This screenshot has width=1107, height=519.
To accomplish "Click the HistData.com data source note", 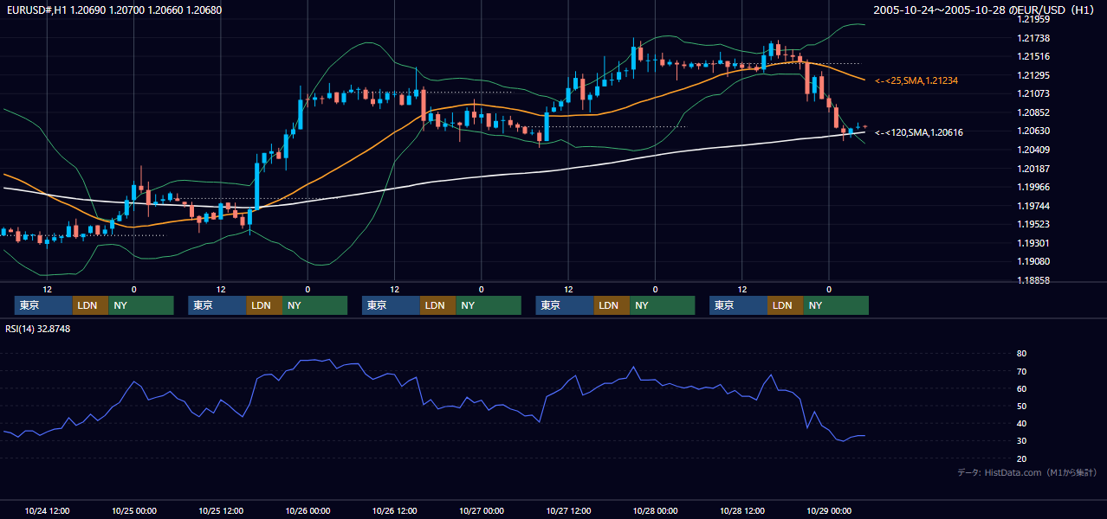I will coord(1027,472).
